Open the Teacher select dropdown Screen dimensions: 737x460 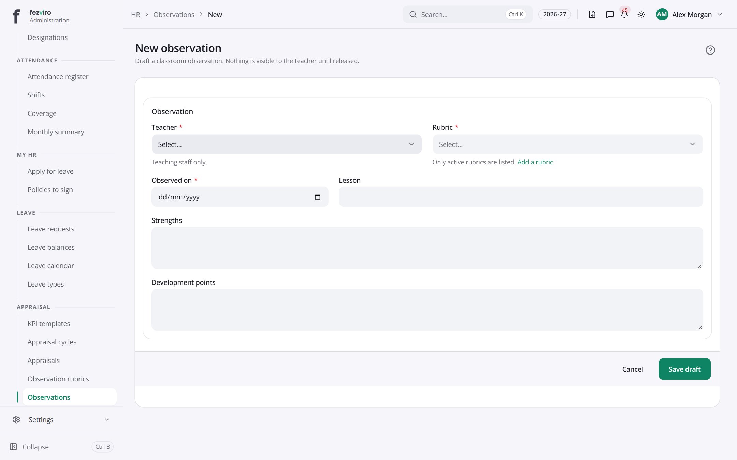pos(287,144)
